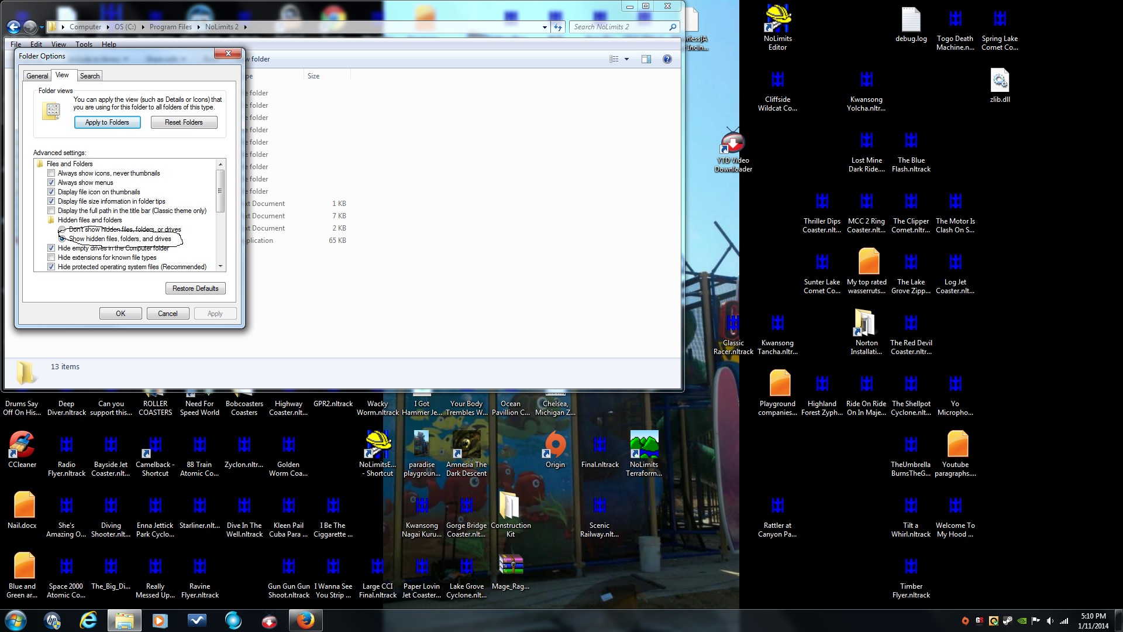Open CCleaner desktop shortcut
Screen dimensions: 1123x632
(22, 450)
